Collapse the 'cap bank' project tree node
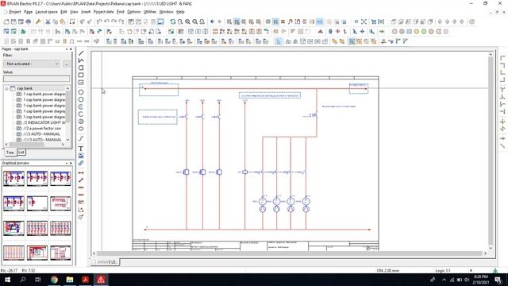This screenshot has height=286, width=508. tap(6, 88)
